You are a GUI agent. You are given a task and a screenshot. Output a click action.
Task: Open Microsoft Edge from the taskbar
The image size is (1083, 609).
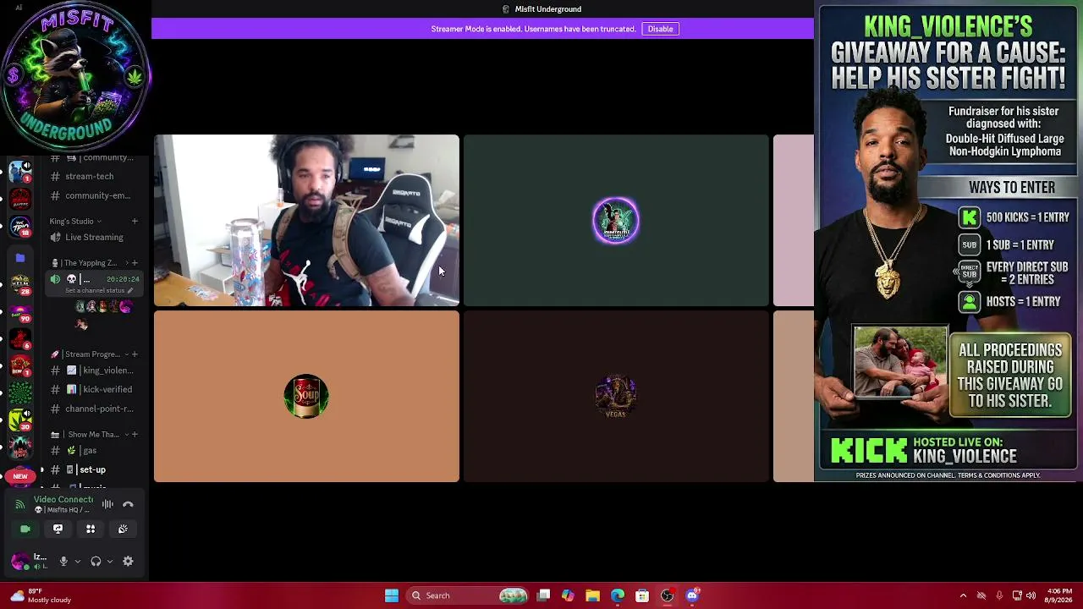click(618, 595)
